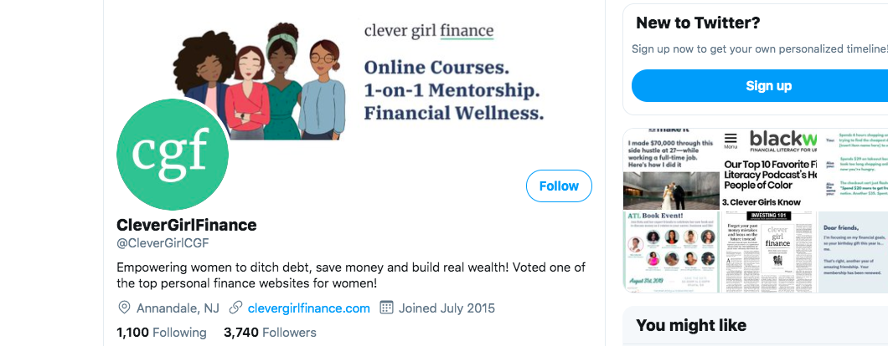Open the Dear friends note thumbnail
The height and width of the screenshot is (346, 888).
(853, 252)
